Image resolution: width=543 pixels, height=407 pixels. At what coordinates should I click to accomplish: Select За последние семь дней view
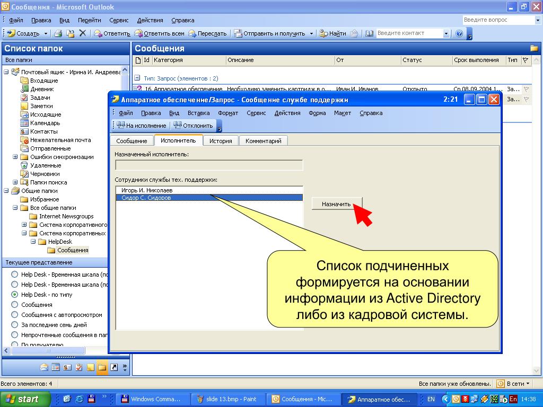coord(14,325)
